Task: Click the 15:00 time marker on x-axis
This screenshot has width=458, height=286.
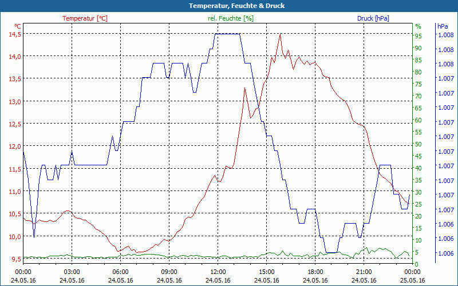Action: (266, 272)
